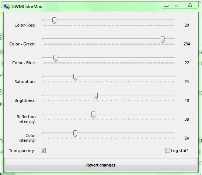
Task: Grab the Color- Red slider thumb
Action: point(54,21)
